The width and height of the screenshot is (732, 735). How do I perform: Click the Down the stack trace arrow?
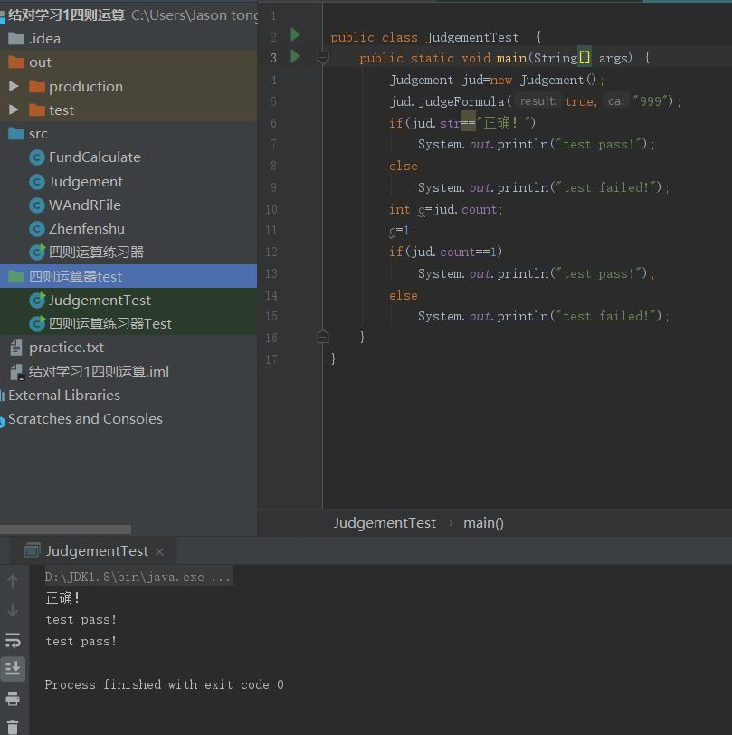click(x=13, y=610)
